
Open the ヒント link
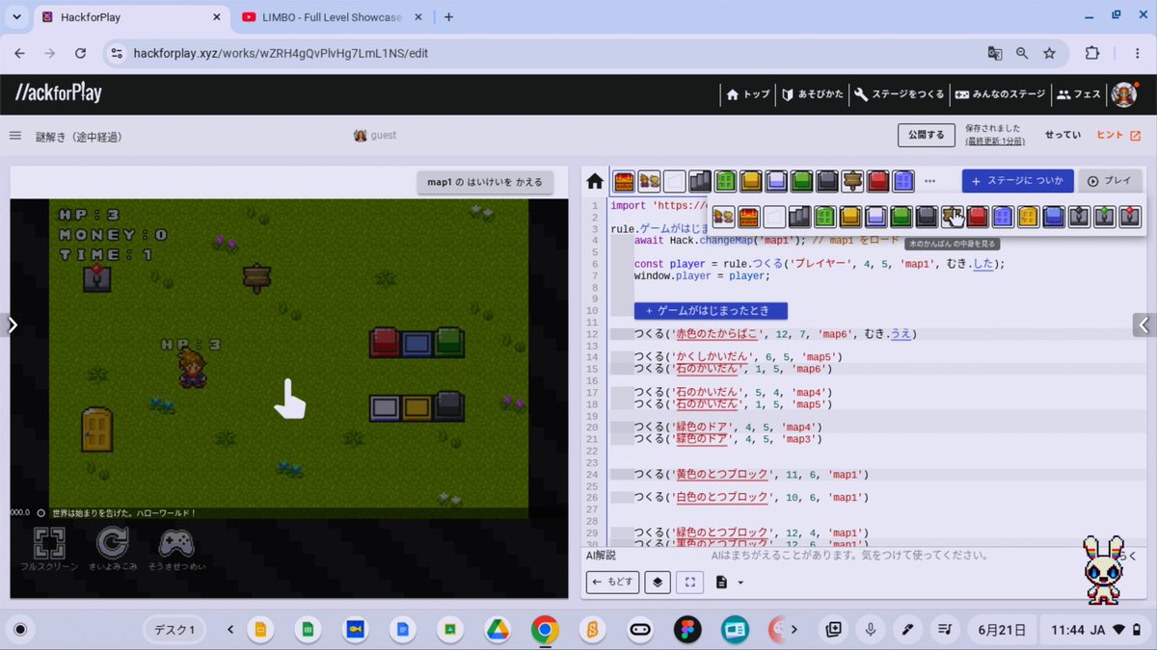(1118, 136)
